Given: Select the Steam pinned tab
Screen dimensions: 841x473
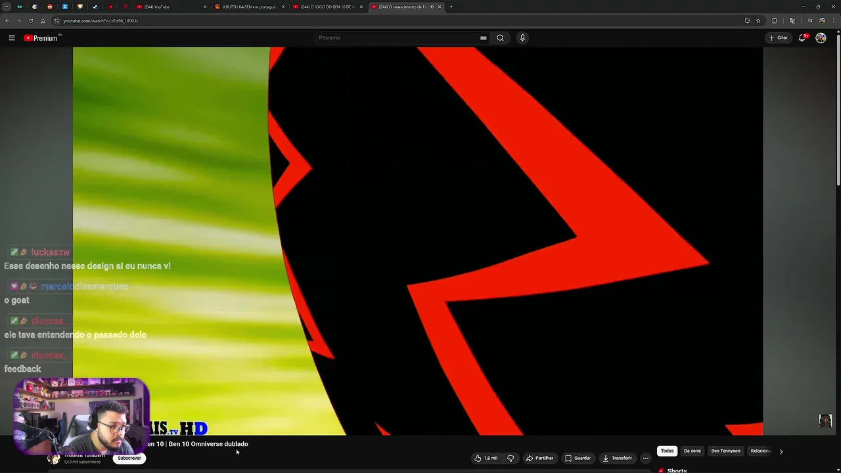Looking at the screenshot, I should pyautogui.click(x=95, y=7).
